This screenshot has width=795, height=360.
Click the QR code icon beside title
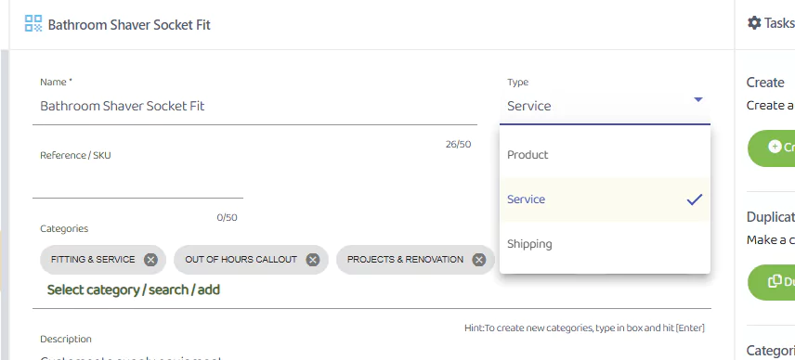pos(33,23)
